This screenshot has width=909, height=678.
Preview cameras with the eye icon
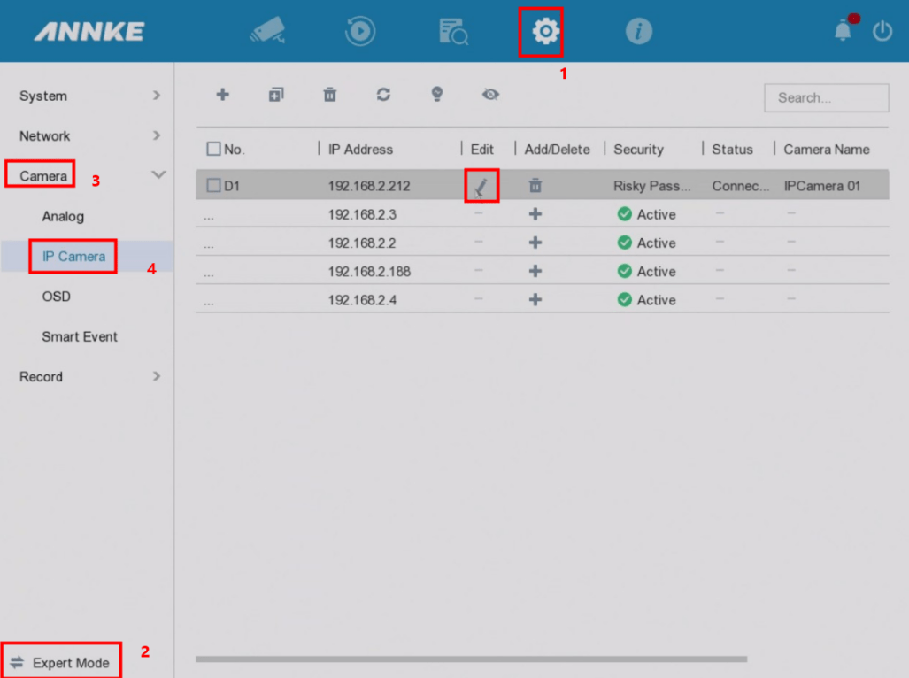[x=491, y=95]
